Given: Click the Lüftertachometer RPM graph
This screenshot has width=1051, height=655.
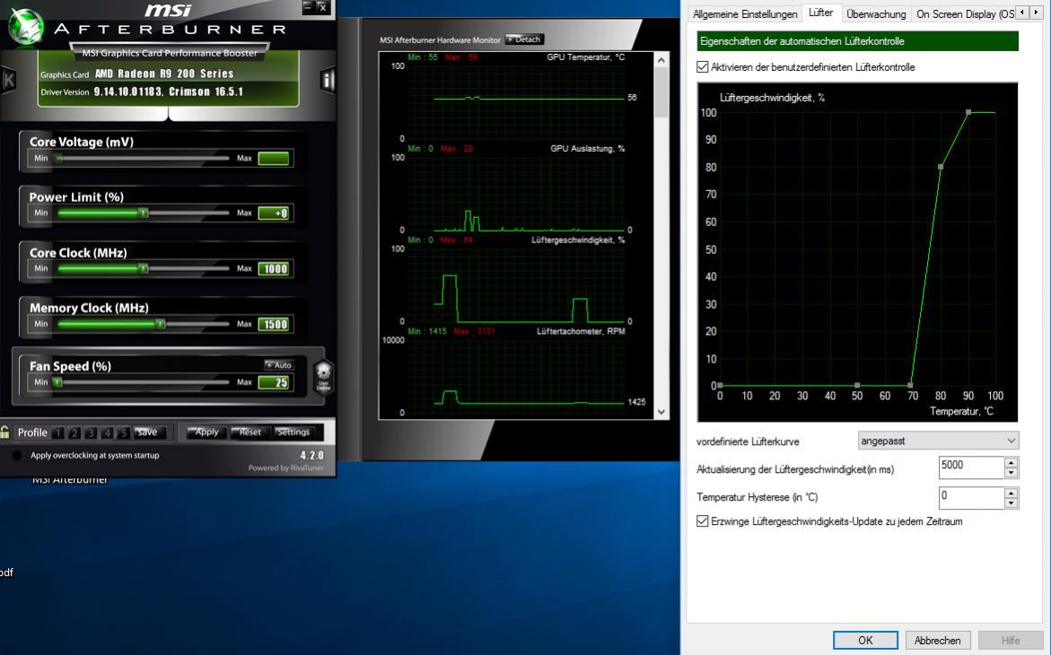Looking at the screenshot, I should pos(515,375).
